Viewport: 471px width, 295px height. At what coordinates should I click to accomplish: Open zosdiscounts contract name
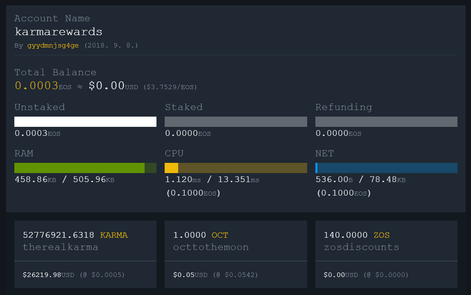tap(361, 247)
